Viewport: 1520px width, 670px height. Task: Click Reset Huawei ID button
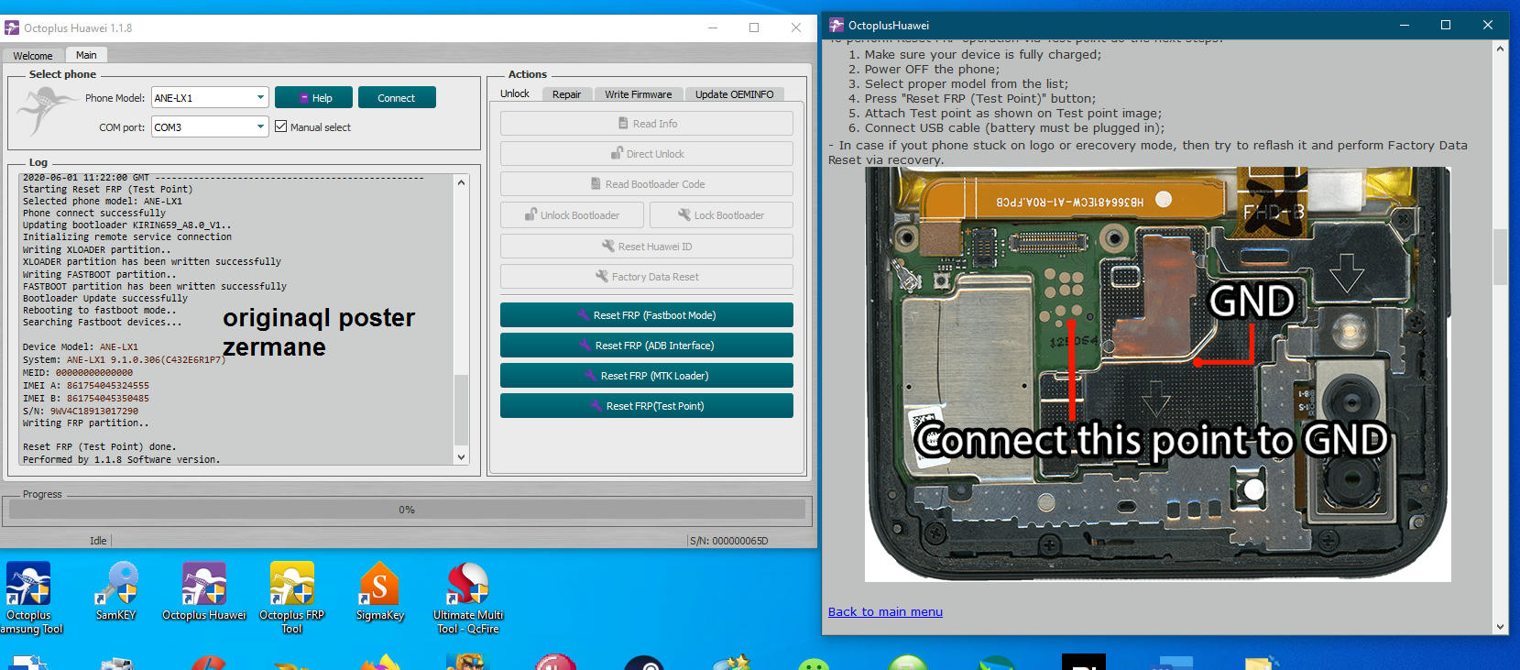[x=647, y=247]
